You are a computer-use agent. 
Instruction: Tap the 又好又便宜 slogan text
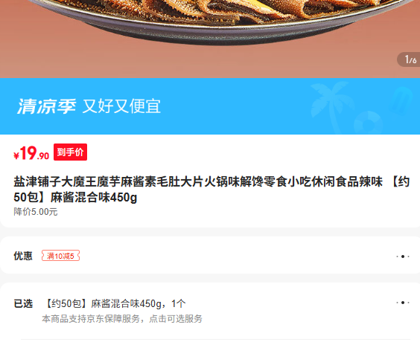click(121, 106)
